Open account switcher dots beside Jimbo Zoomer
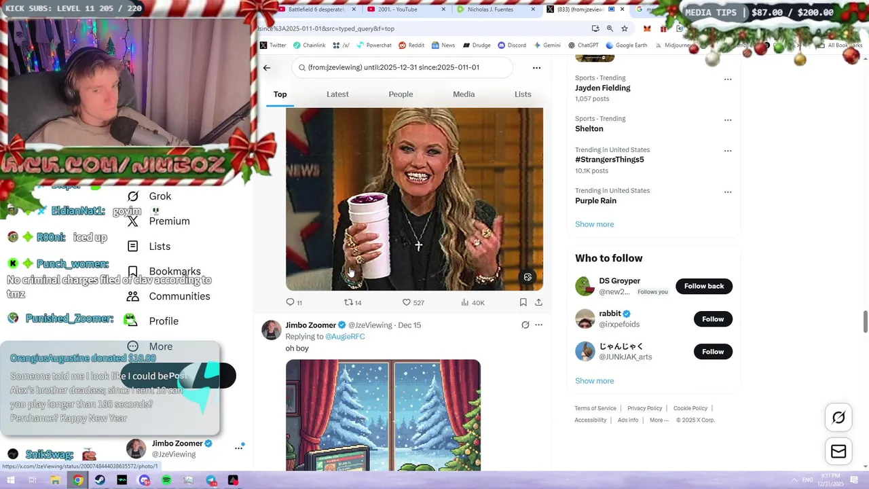 (x=239, y=448)
